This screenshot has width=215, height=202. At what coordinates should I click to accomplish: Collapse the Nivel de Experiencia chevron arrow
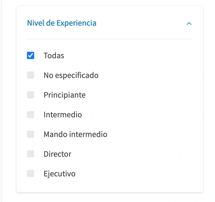point(189,24)
